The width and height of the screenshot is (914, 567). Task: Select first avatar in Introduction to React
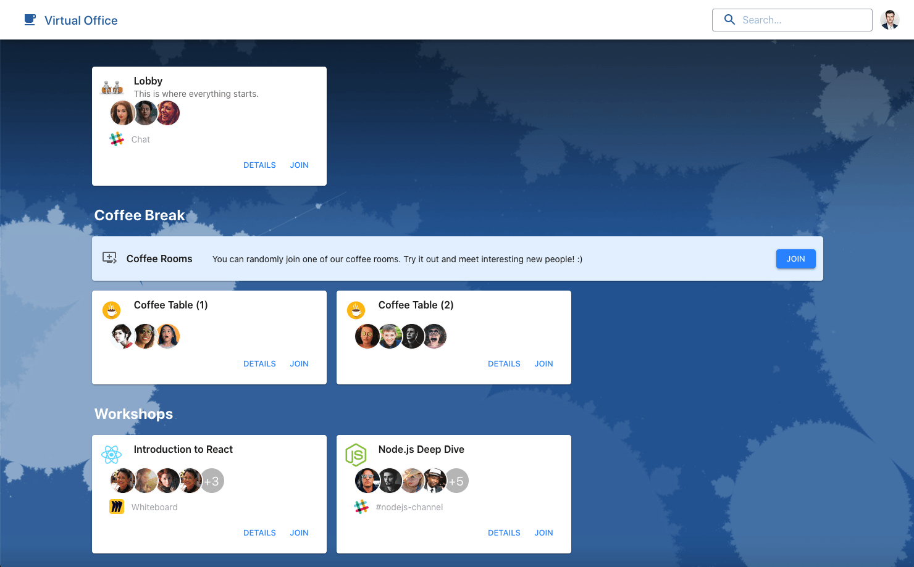(x=122, y=481)
